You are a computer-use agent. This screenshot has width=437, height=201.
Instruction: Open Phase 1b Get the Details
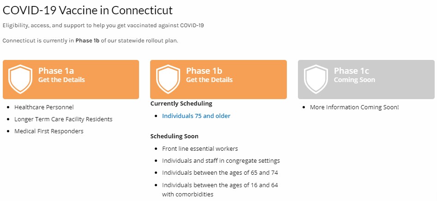[209, 80]
